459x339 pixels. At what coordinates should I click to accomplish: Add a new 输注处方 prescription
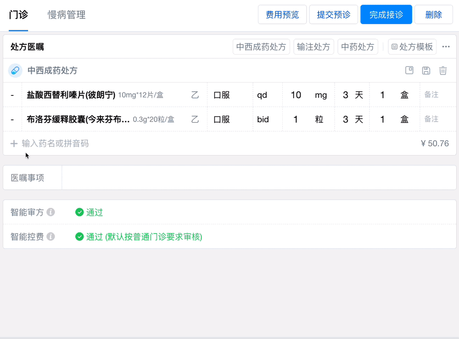click(313, 47)
